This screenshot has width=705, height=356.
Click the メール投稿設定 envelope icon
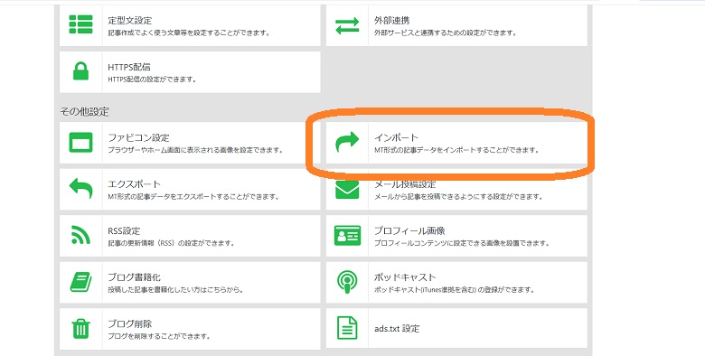(347, 190)
